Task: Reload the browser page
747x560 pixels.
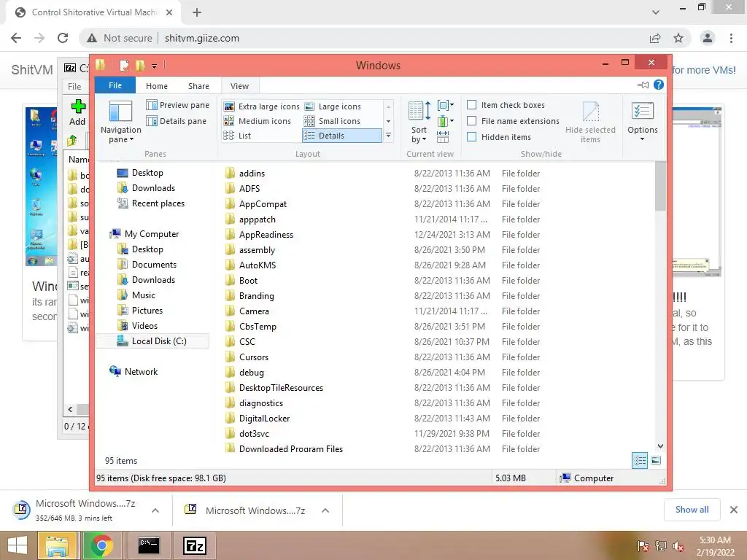Action: 63,38
